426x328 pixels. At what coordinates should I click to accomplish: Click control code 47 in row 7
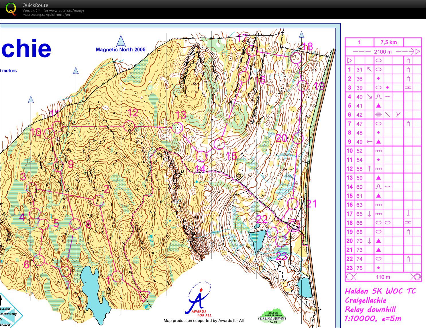(x=359, y=124)
